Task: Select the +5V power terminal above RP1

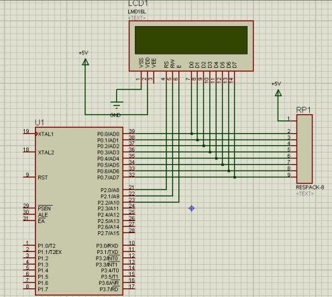Action: click(278, 93)
